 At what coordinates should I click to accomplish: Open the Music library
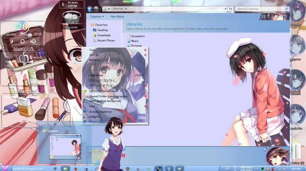click(134, 41)
